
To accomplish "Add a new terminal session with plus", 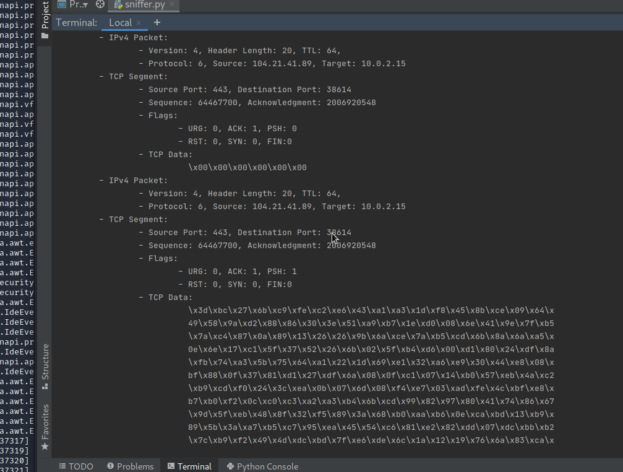I will tap(157, 23).
